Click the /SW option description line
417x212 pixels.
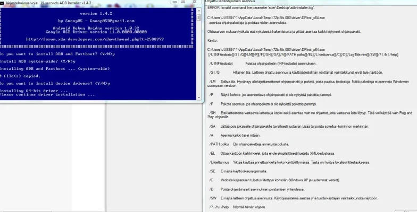click(x=293, y=197)
